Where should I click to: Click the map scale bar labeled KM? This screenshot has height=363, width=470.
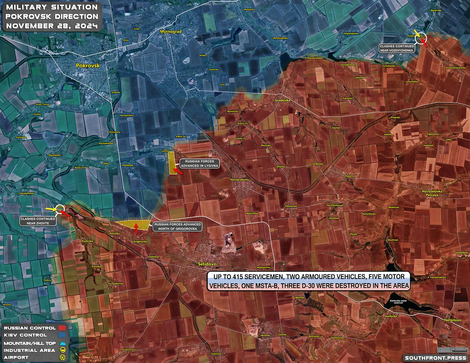(x=452, y=349)
